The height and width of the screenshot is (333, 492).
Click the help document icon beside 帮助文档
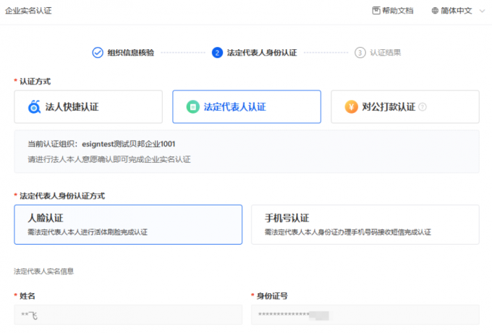376,11
